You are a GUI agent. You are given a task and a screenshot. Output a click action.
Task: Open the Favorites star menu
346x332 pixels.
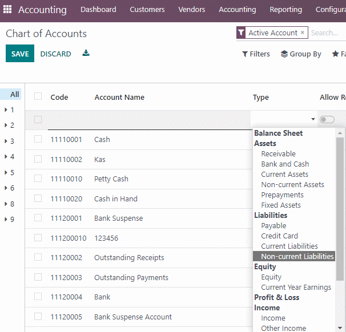point(339,54)
